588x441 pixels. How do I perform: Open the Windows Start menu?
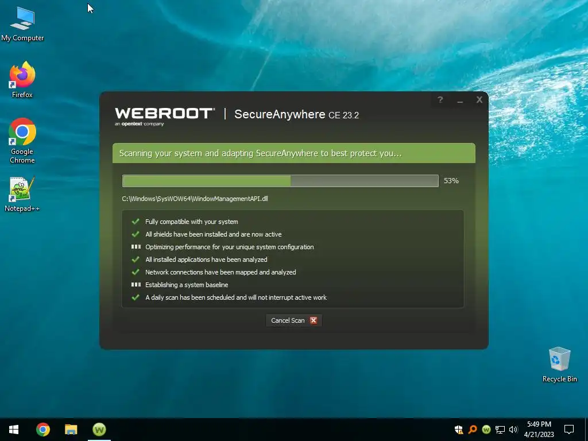tap(14, 430)
